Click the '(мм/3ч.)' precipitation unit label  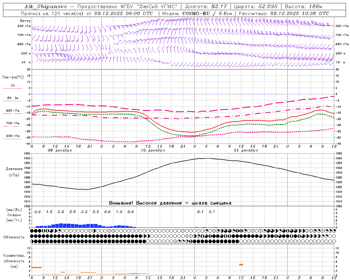14,210
